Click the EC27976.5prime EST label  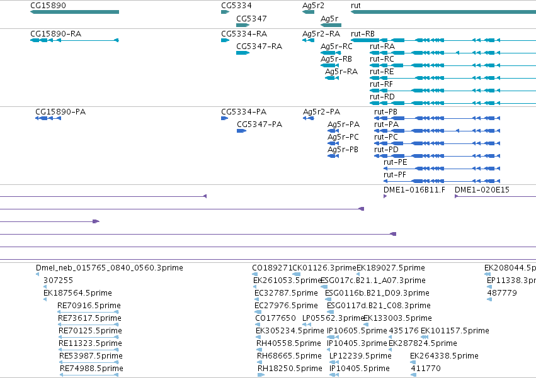coord(286,306)
